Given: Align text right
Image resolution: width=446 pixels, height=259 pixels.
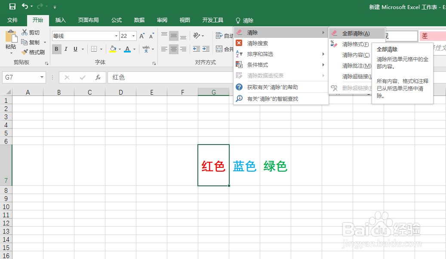Looking at the screenshot, I should tap(183, 49).
